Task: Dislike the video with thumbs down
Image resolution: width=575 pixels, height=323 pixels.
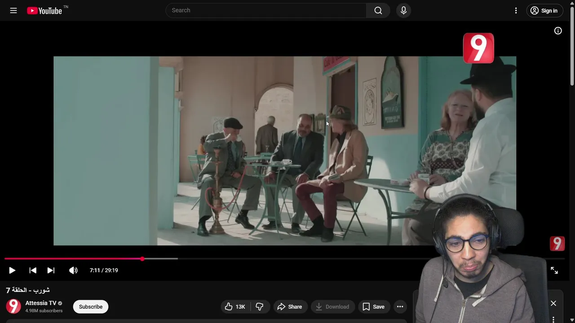Action: (x=259, y=307)
